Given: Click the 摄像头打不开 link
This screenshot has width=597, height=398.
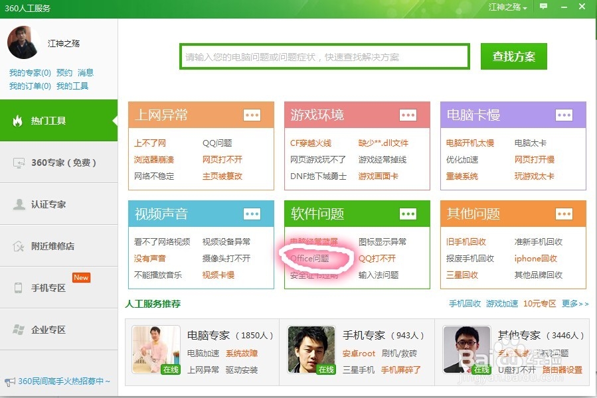Looking at the screenshot, I should click(226, 258).
